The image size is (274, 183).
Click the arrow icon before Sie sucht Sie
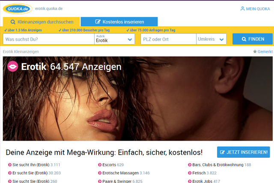coord(10,181)
